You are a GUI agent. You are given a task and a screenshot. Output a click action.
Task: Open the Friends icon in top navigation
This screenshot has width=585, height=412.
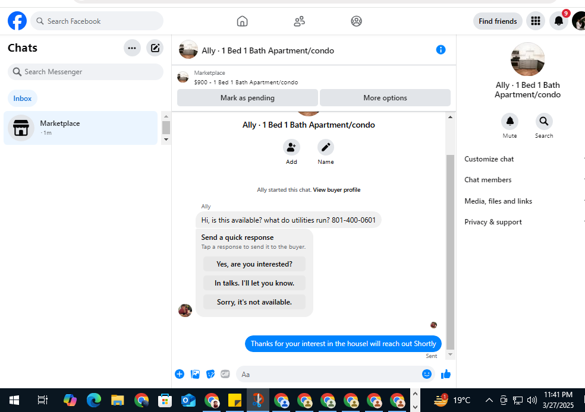tap(299, 21)
